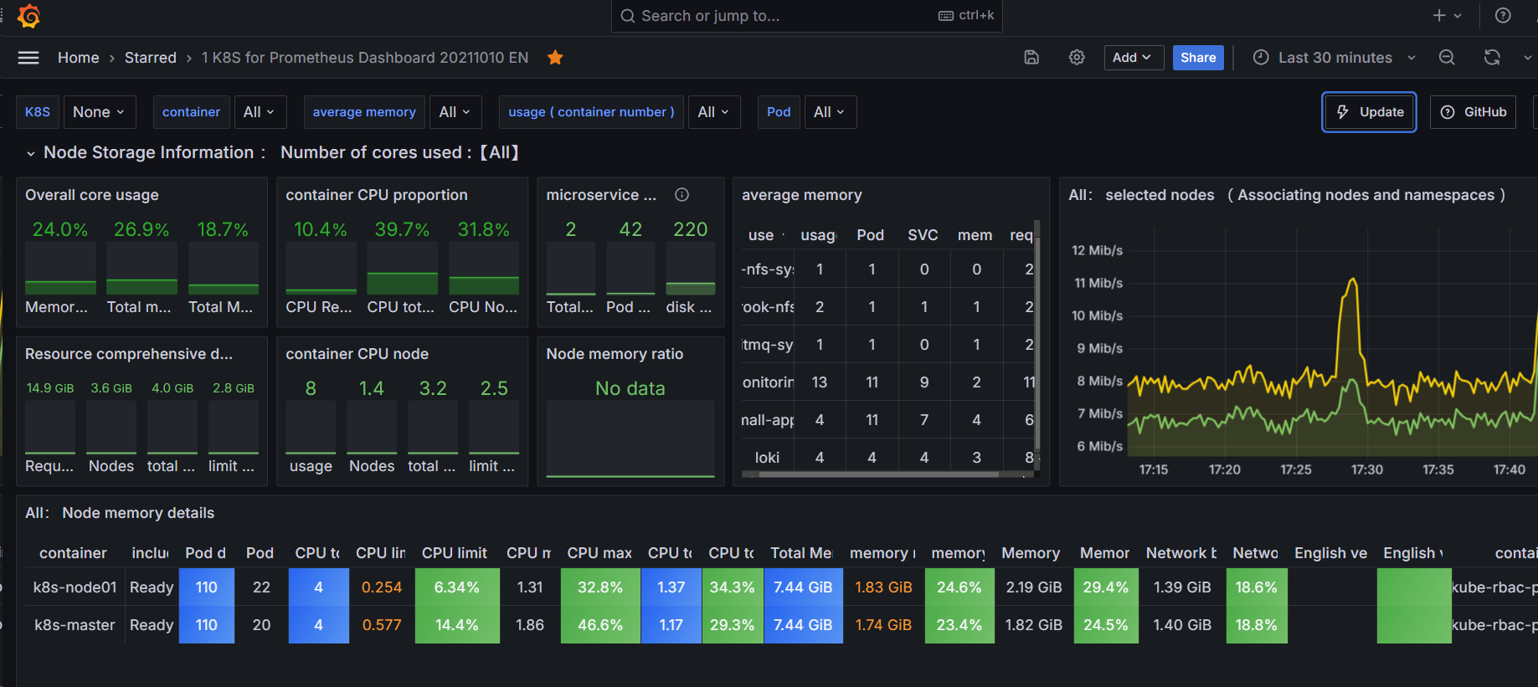Open the usage container number All dropdown
This screenshot has height=687, width=1538.
[714, 112]
